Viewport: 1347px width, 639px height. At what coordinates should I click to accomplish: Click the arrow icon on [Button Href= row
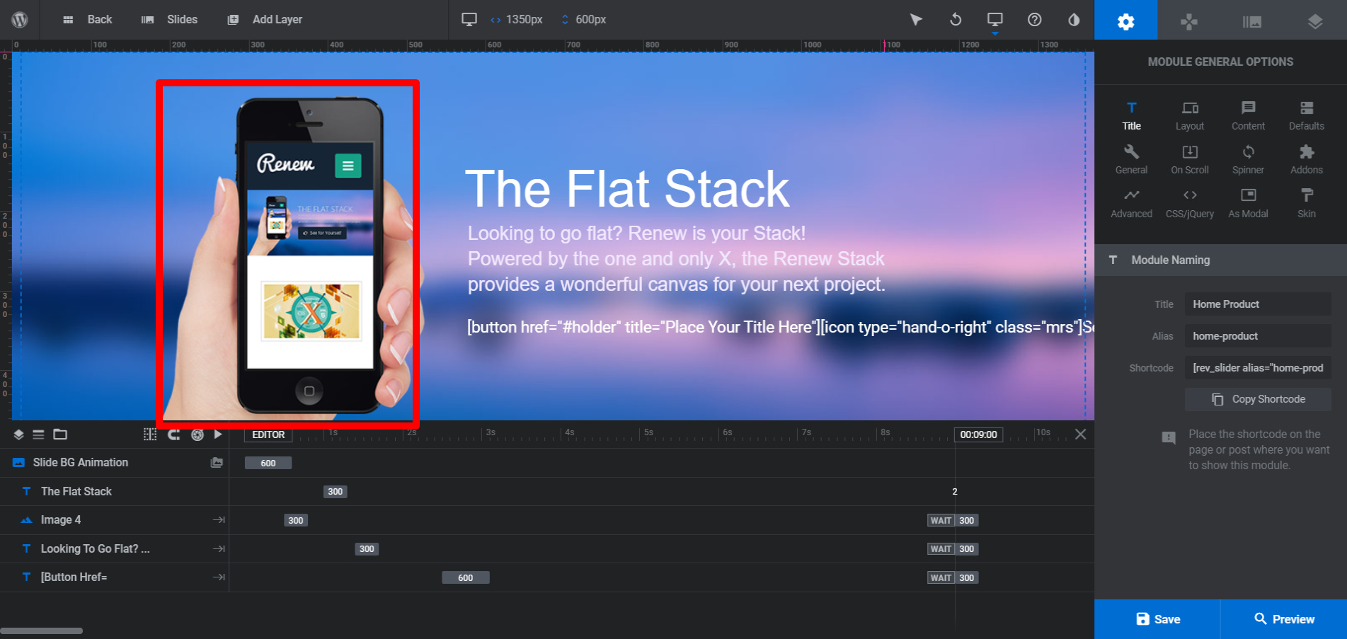tap(219, 577)
